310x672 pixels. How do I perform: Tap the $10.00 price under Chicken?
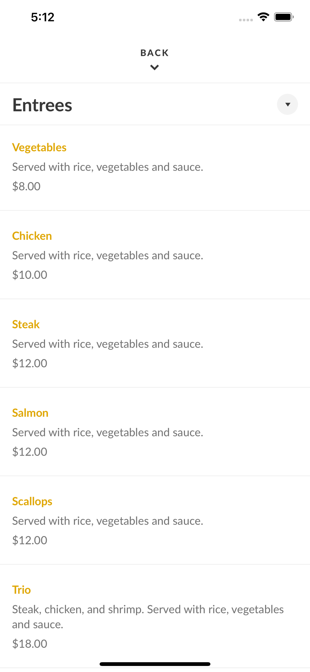coord(30,275)
